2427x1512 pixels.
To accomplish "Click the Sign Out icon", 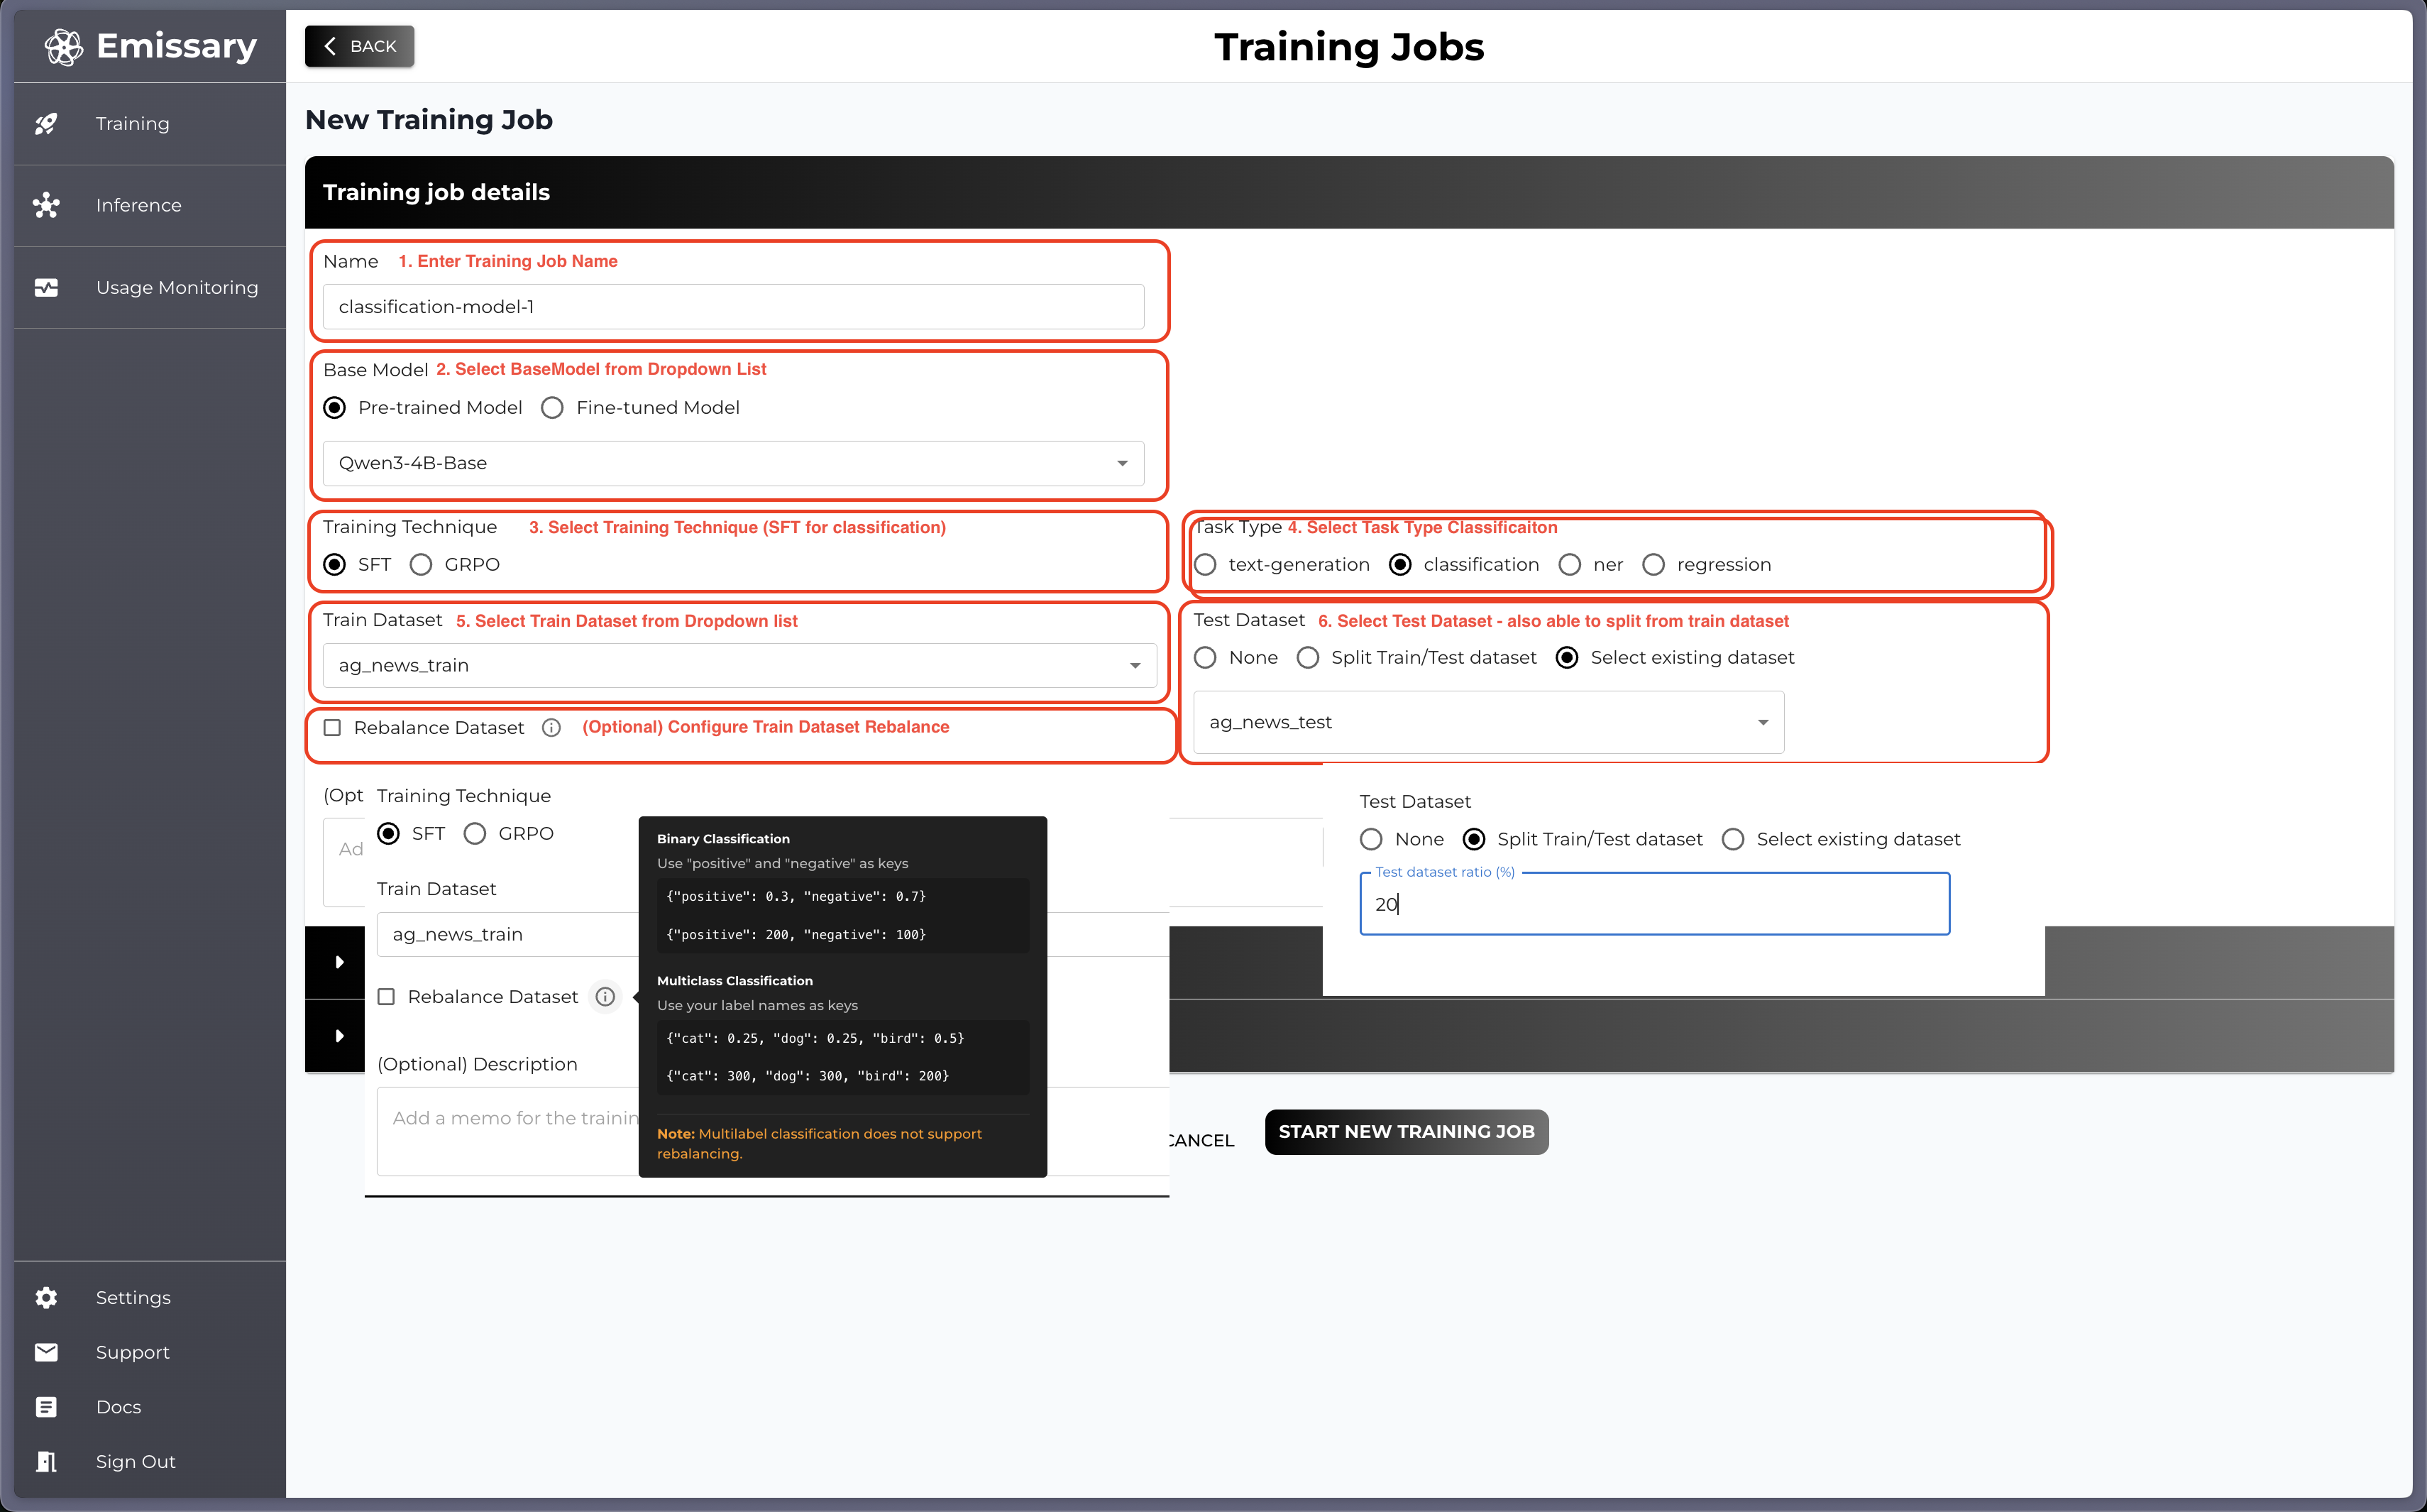I will pos(47,1461).
